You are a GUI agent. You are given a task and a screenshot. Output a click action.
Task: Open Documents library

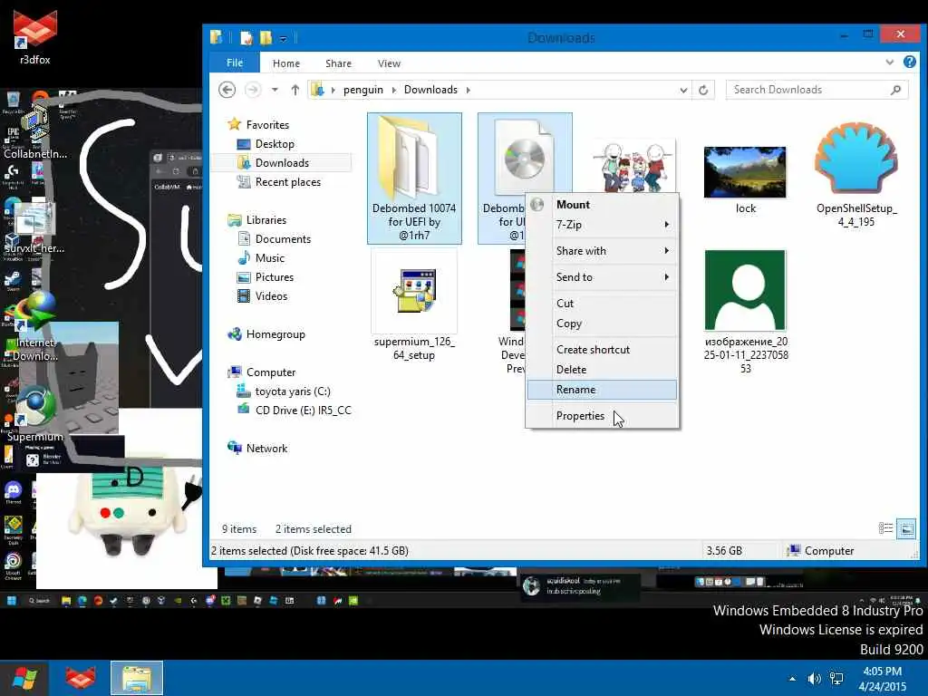274,239
